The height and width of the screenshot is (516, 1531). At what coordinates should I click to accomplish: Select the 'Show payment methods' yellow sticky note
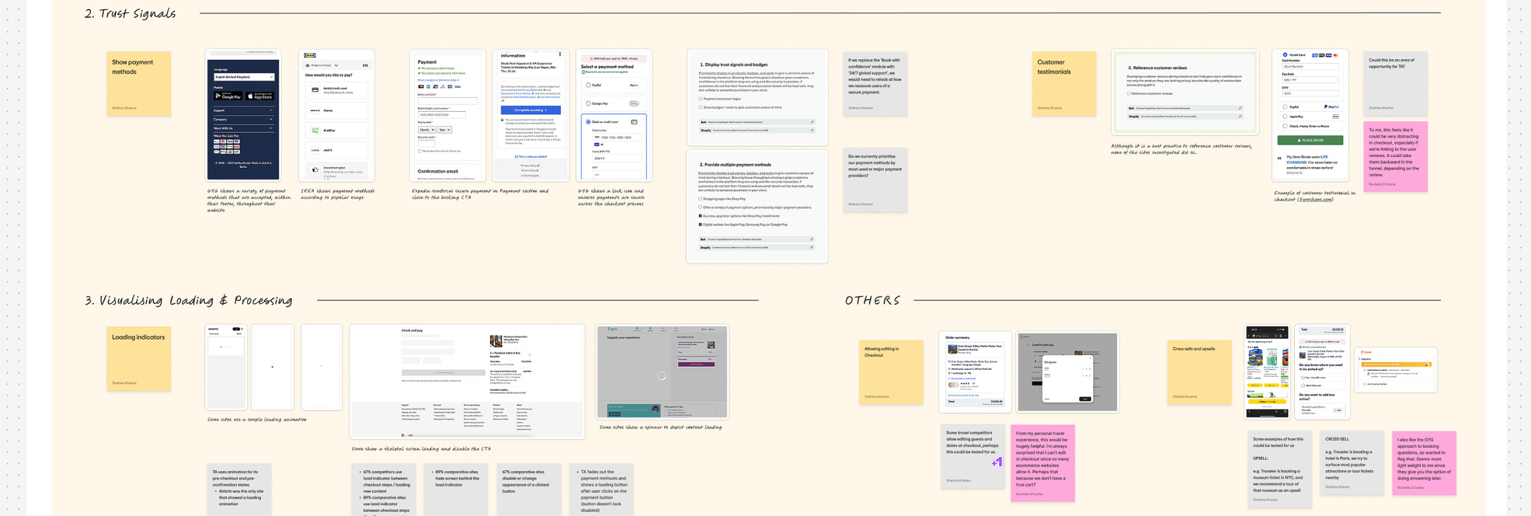pyautogui.click(x=139, y=84)
